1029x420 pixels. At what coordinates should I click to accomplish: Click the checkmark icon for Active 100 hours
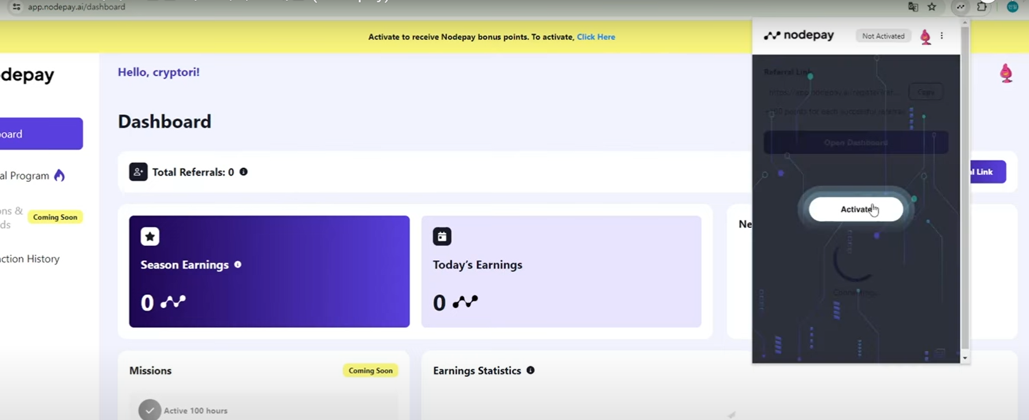click(150, 410)
